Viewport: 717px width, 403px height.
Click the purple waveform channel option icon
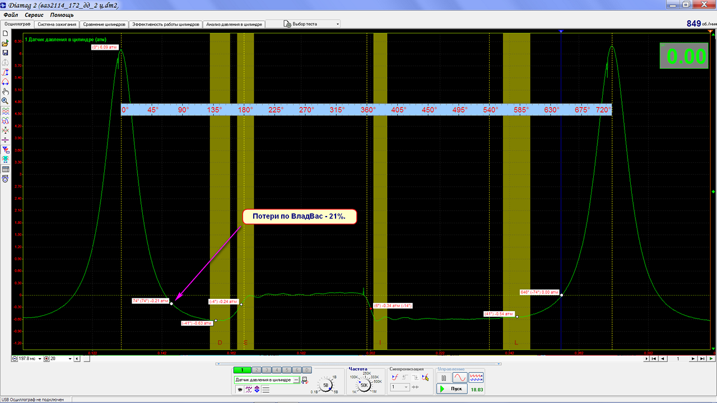pos(249,390)
